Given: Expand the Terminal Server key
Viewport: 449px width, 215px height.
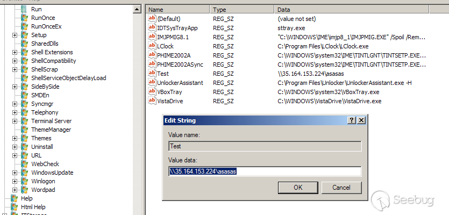Looking at the screenshot, I should pos(15,121).
